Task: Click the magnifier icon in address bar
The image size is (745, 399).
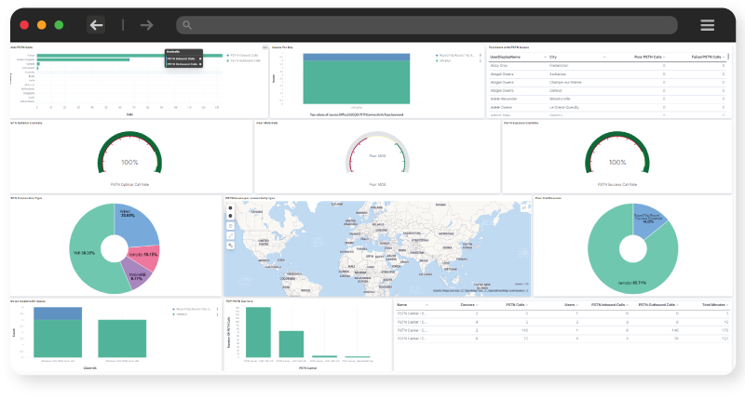Action: click(x=187, y=25)
